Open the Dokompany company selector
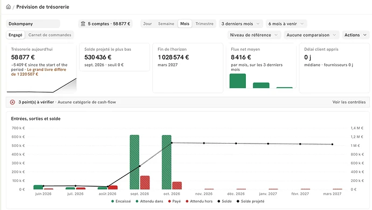 (33, 24)
